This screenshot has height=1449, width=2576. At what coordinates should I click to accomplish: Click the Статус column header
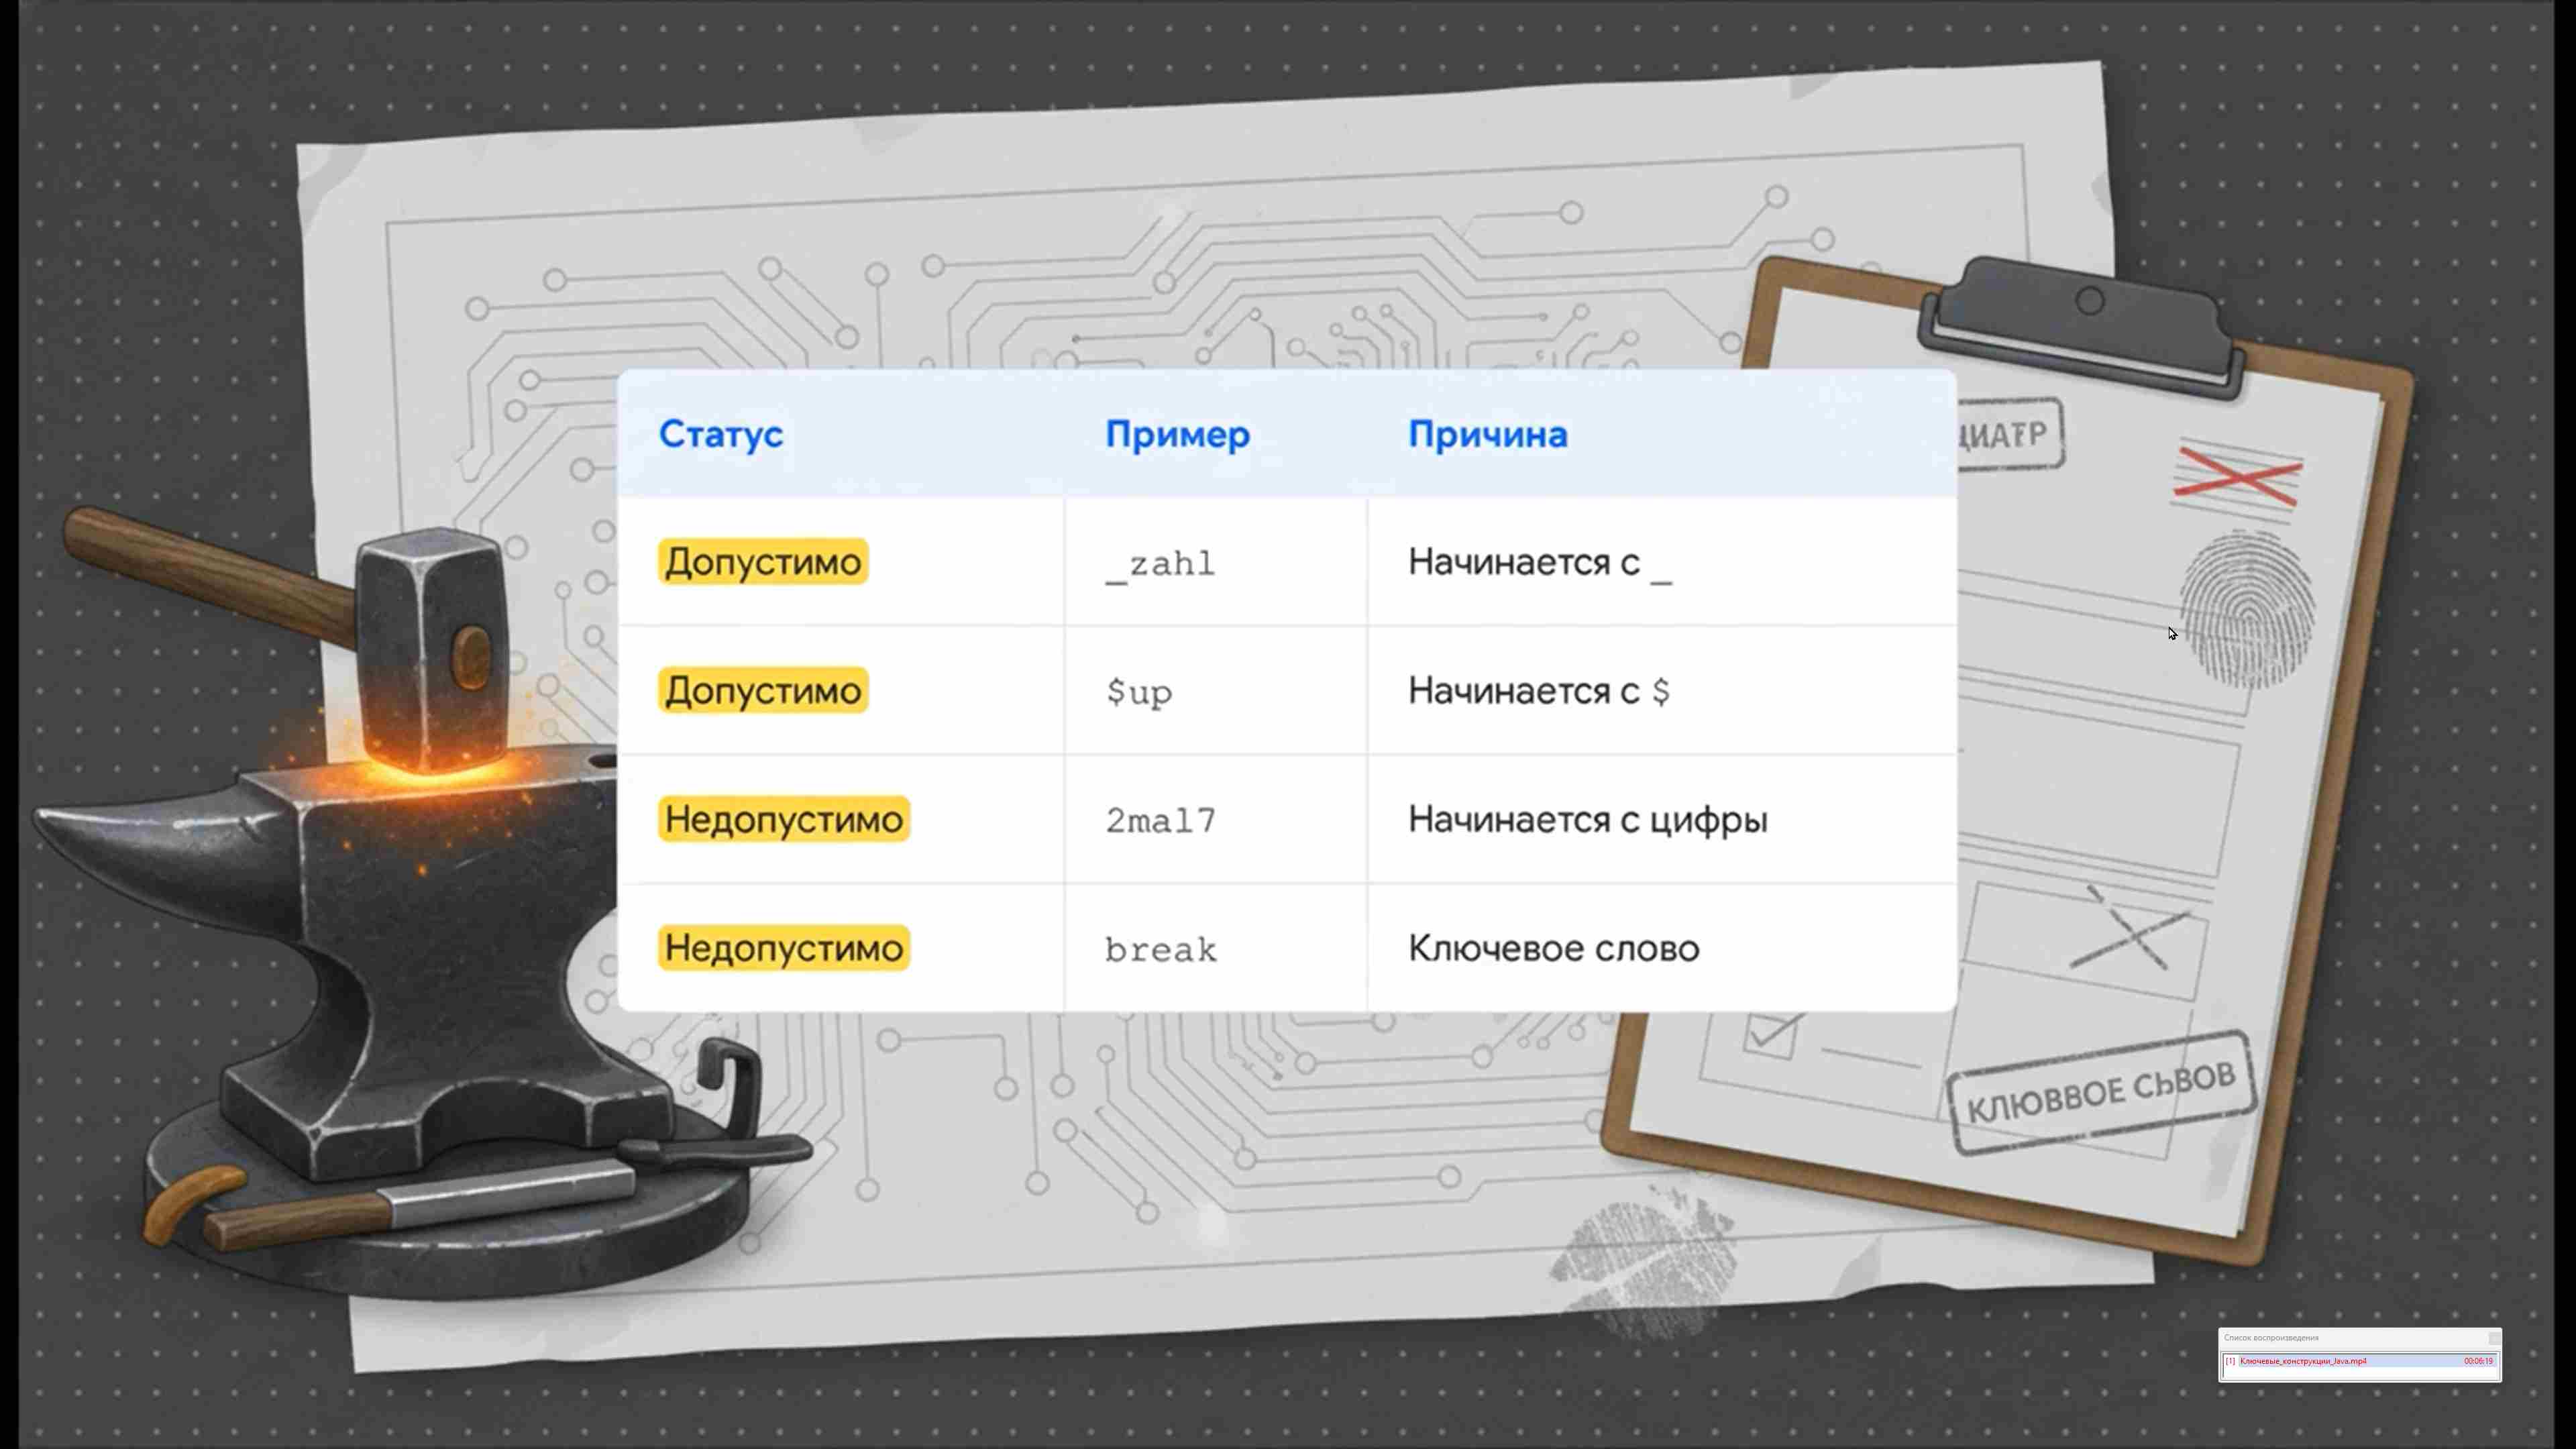point(720,434)
